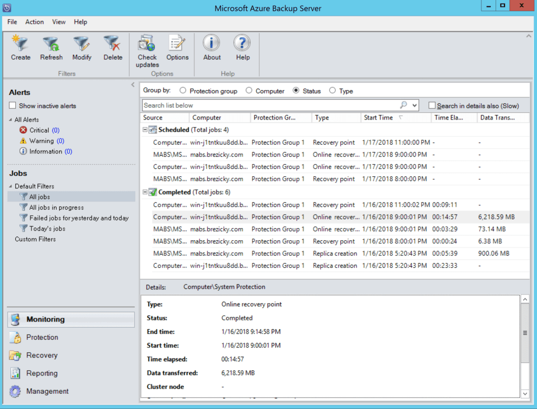Image resolution: width=537 pixels, height=409 pixels.
Task: Switch to the Protection workspace
Action: (71, 337)
